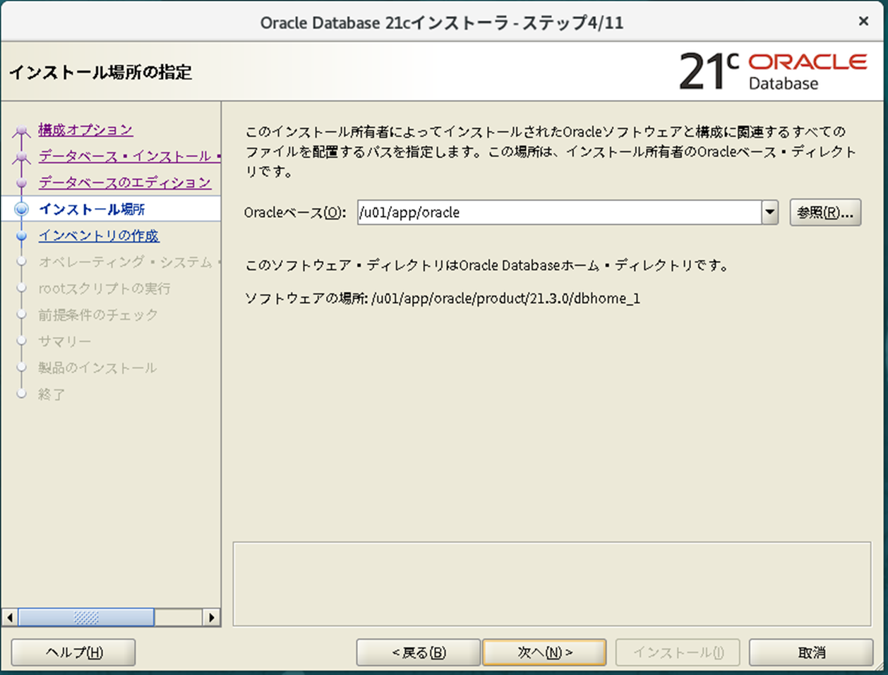
Task: Click the sidebar horizontal scrollbar thumb
Action: tap(86, 617)
